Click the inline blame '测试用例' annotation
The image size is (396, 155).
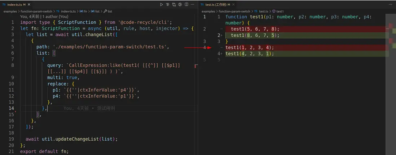106,108
